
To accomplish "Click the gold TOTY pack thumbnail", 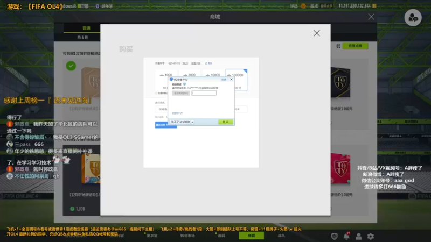I will [91, 82].
